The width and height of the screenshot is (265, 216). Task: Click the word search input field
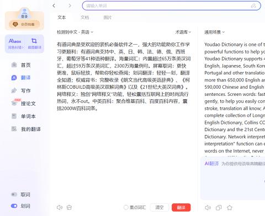point(171,6)
